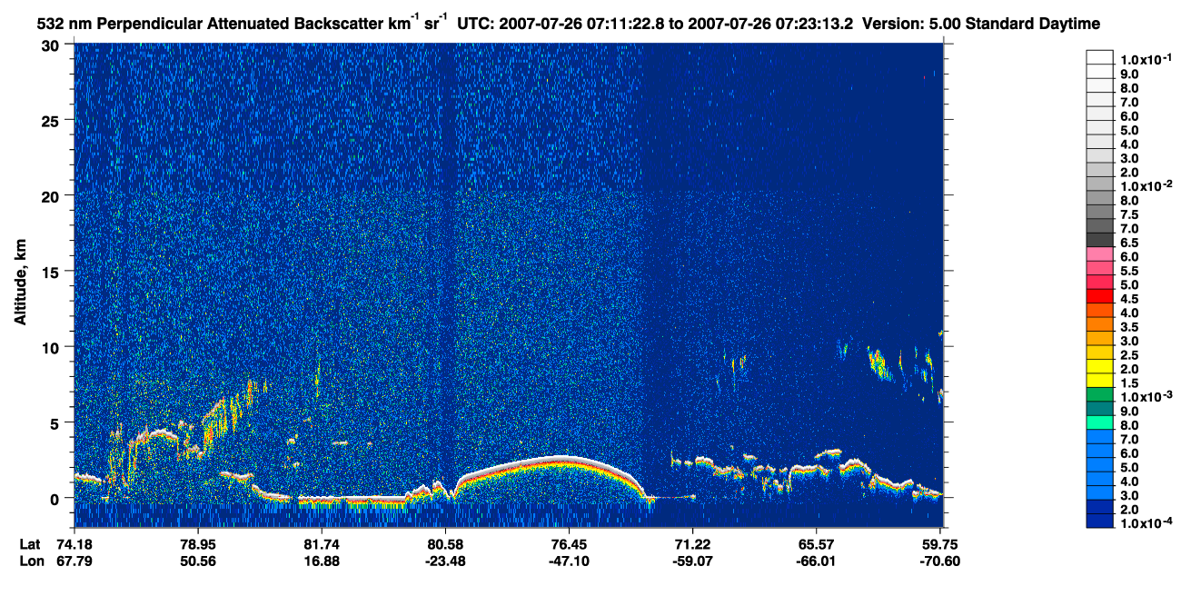This screenshot has width=1181, height=606.
Task: Click the 'Lon' row label
Action: (31, 561)
